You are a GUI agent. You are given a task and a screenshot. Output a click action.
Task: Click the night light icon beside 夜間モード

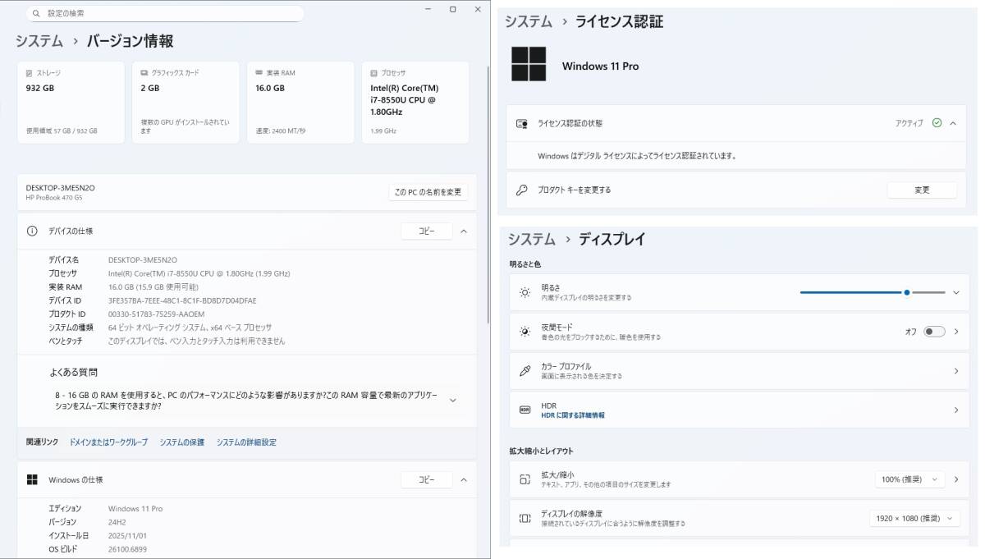click(525, 332)
